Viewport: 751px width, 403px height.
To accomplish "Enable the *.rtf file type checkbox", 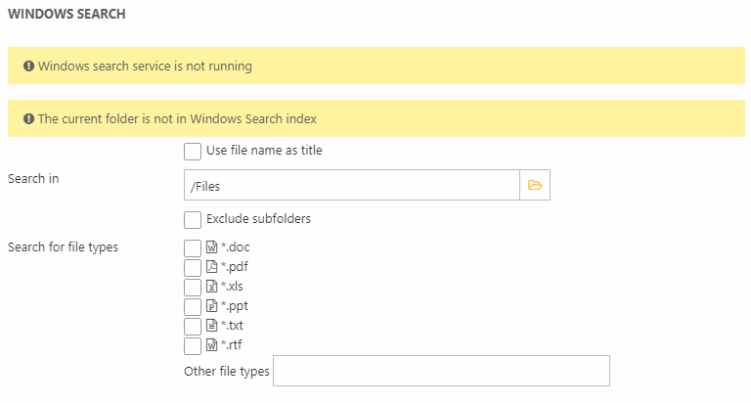I will [x=193, y=345].
